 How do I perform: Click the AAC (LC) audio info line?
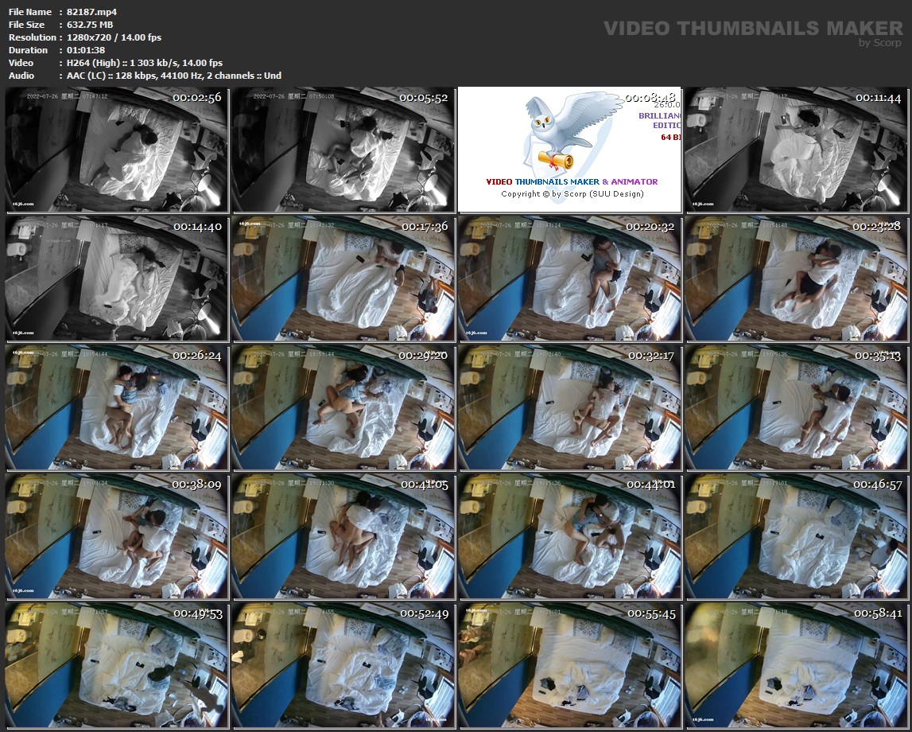174,76
